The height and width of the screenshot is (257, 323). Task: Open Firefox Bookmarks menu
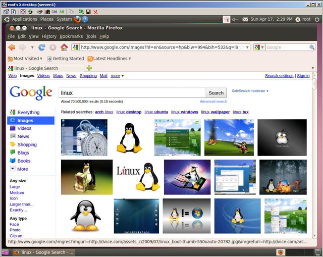tap(71, 36)
